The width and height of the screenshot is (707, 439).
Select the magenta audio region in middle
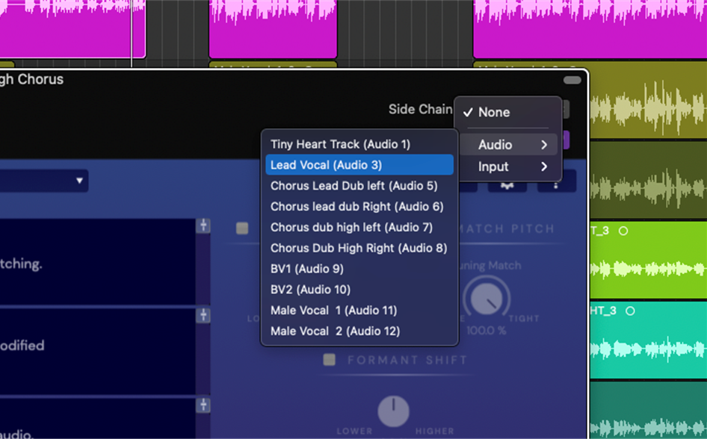pyautogui.click(x=273, y=30)
